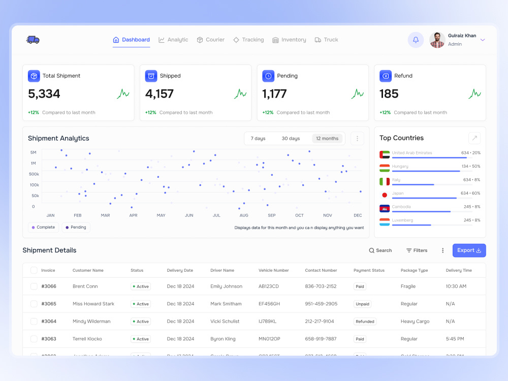Click the Refund card icon
508x381 pixels.
[x=386, y=76]
